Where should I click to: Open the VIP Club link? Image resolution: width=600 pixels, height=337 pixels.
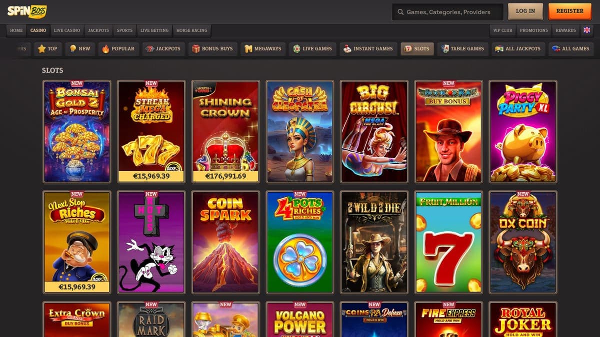503,30
